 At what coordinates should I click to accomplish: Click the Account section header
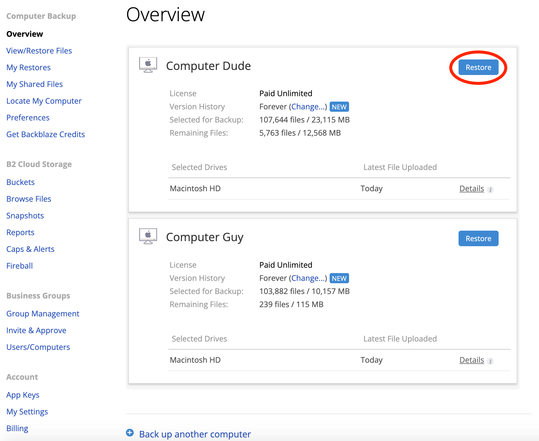pos(22,377)
